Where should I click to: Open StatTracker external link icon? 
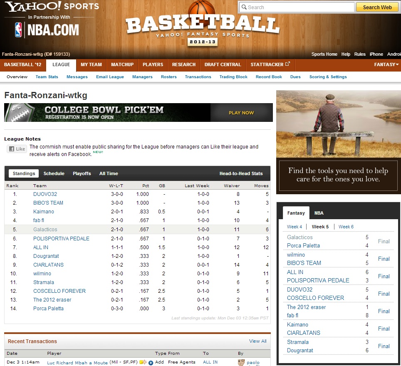click(x=287, y=64)
